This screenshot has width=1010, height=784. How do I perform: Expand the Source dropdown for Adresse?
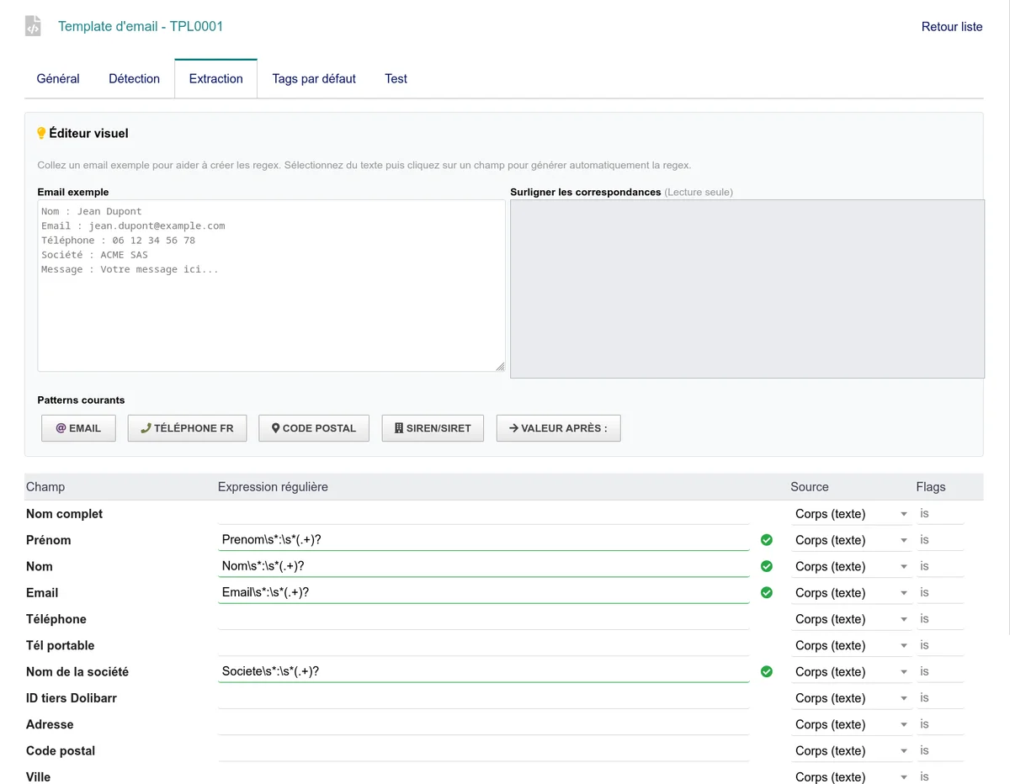(x=851, y=724)
